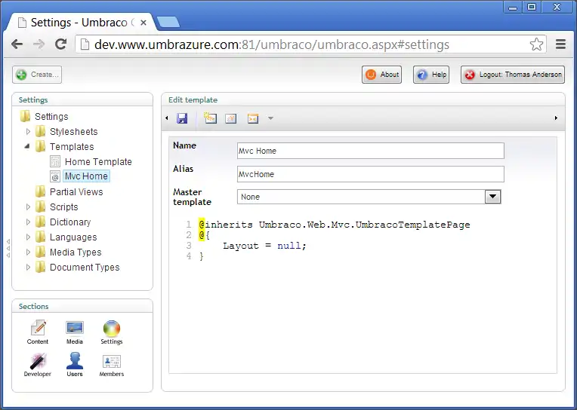Open the Developer section

tap(38, 365)
